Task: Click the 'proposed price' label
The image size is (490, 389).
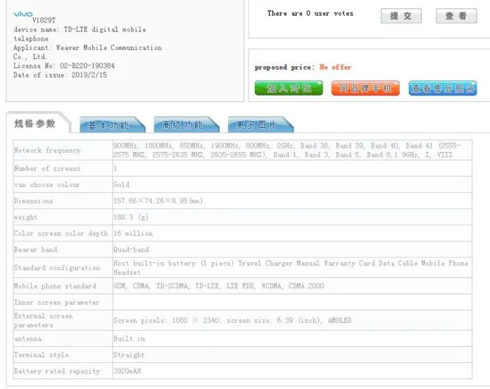Action: pos(284,68)
